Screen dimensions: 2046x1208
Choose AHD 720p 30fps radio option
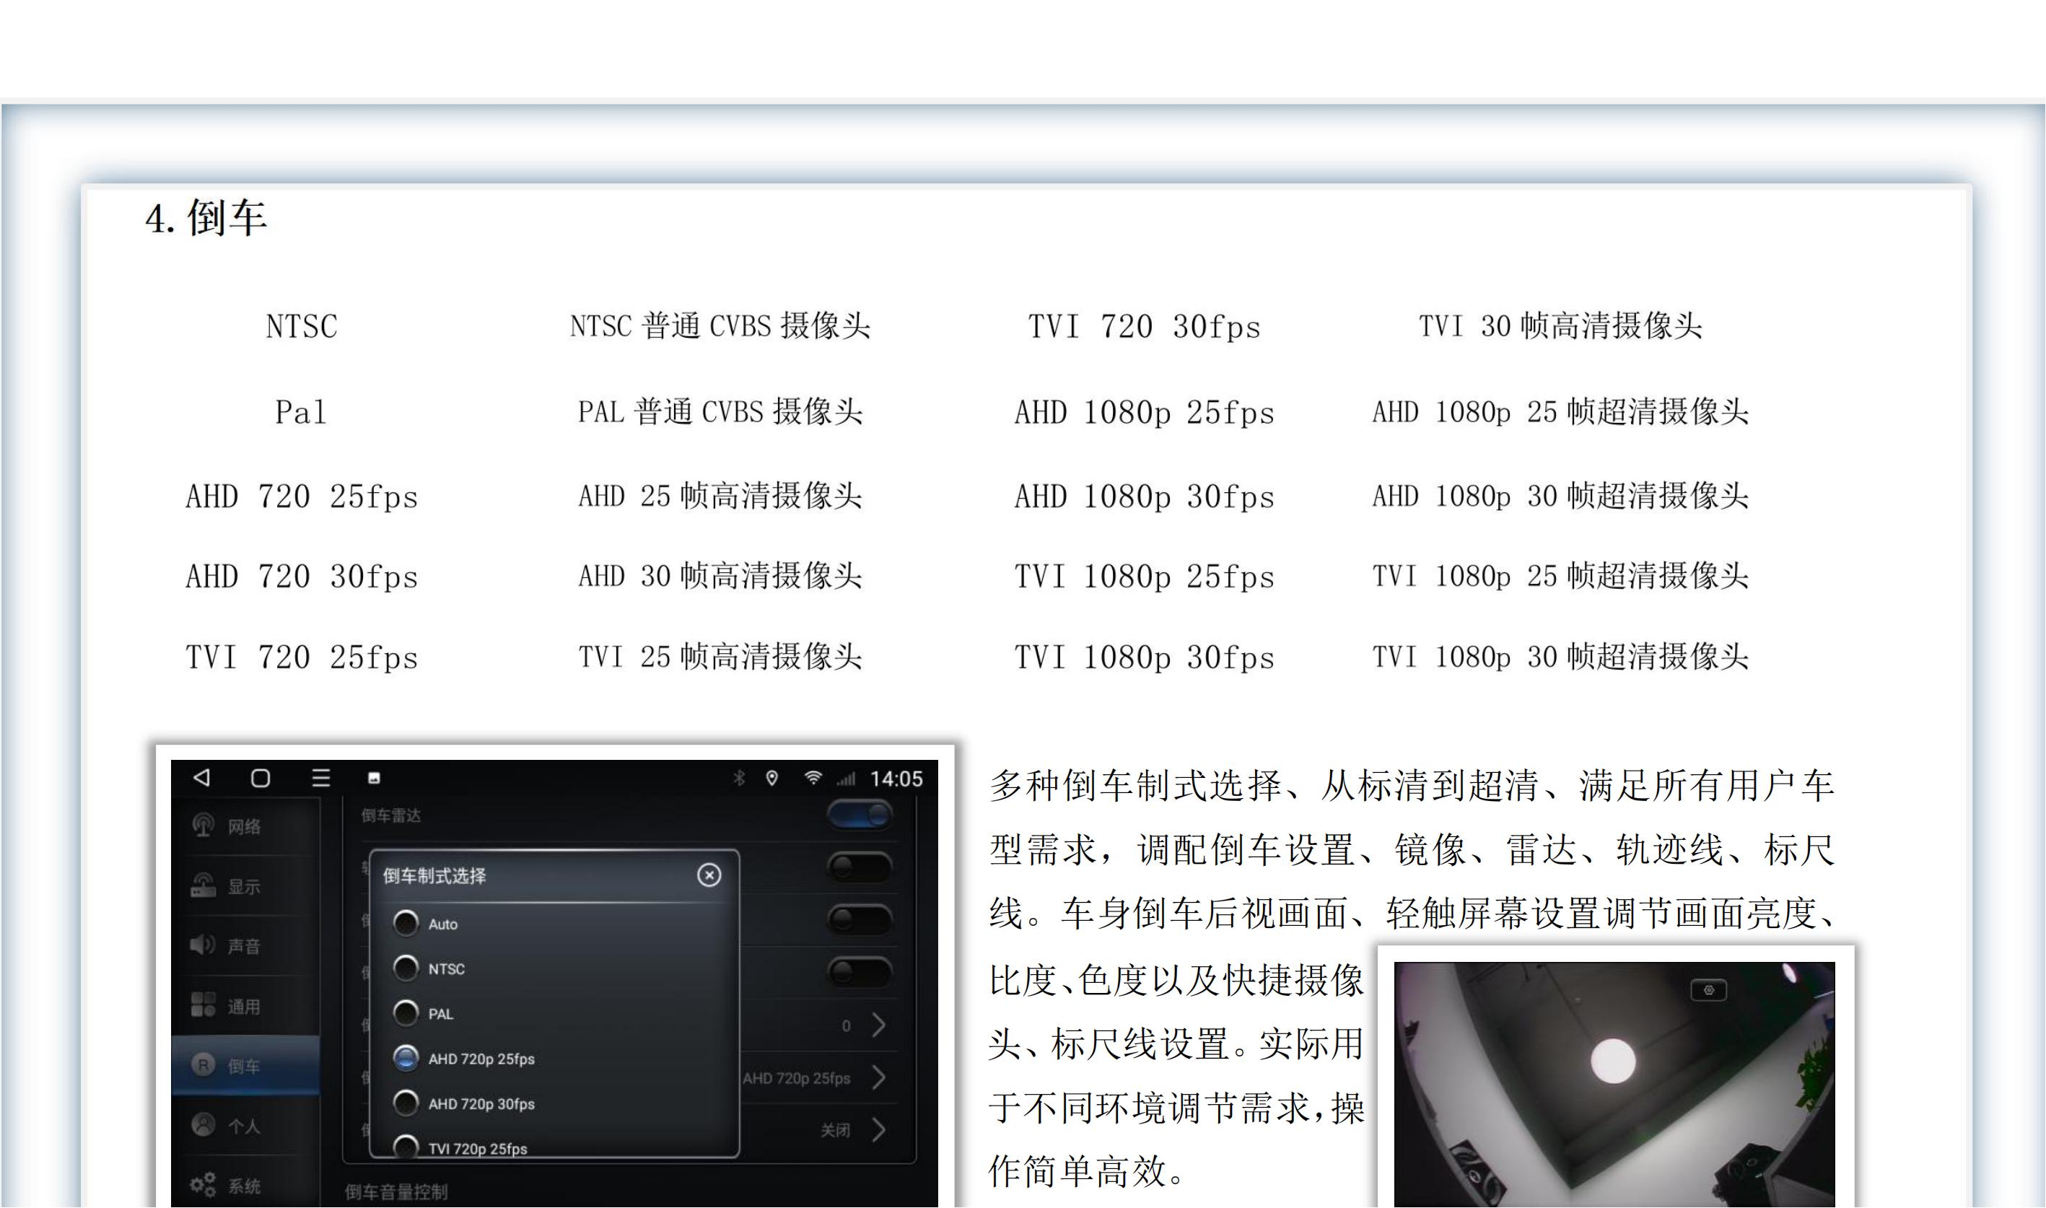click(x=406, y=1103)
